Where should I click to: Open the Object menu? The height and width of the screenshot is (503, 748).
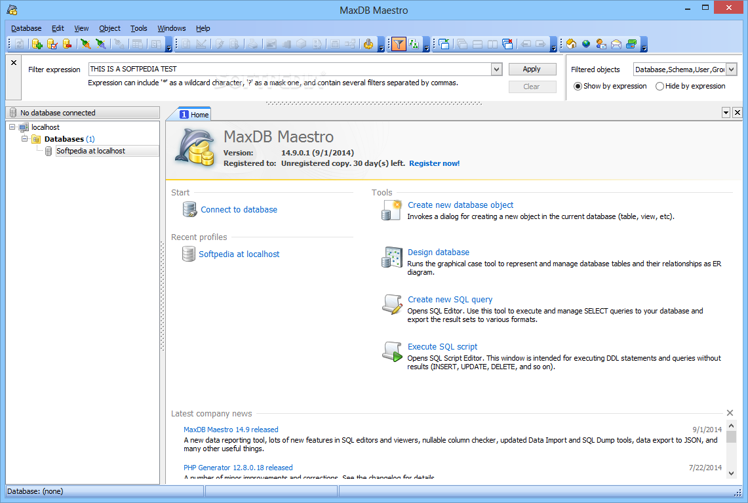(x=109, y=28)
